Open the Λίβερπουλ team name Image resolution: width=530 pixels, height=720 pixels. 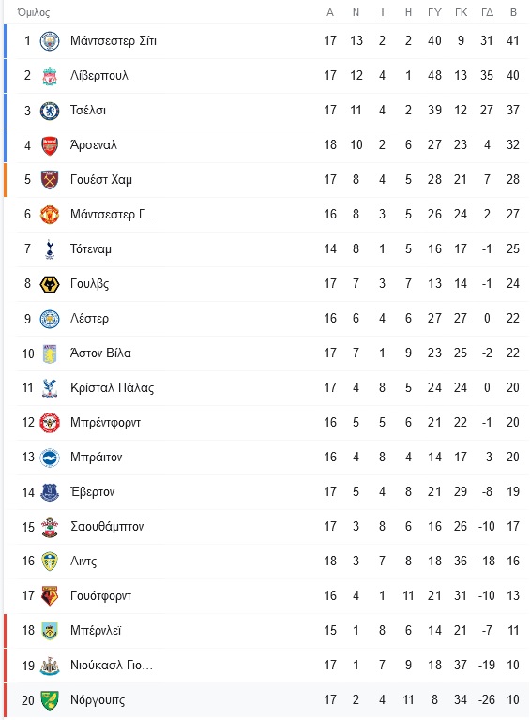click(x=99, y=76)
